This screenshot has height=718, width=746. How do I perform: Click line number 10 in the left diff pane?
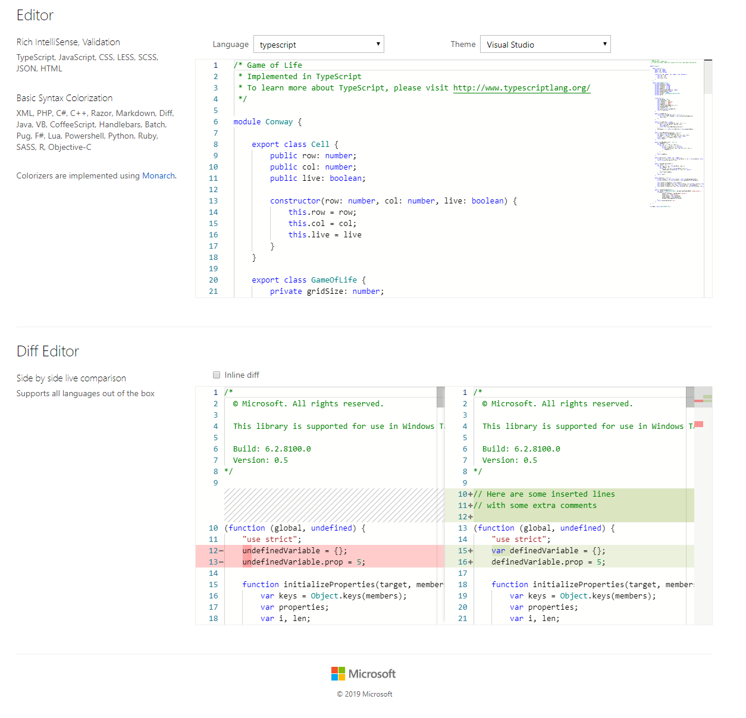point(213,528)
